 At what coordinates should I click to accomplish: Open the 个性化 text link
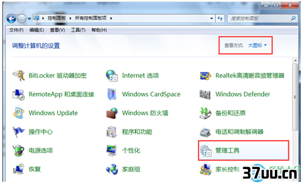(x=131, y=150)
